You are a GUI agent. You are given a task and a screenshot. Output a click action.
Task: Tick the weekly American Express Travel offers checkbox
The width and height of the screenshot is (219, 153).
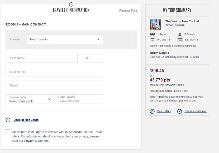point(8,132)
